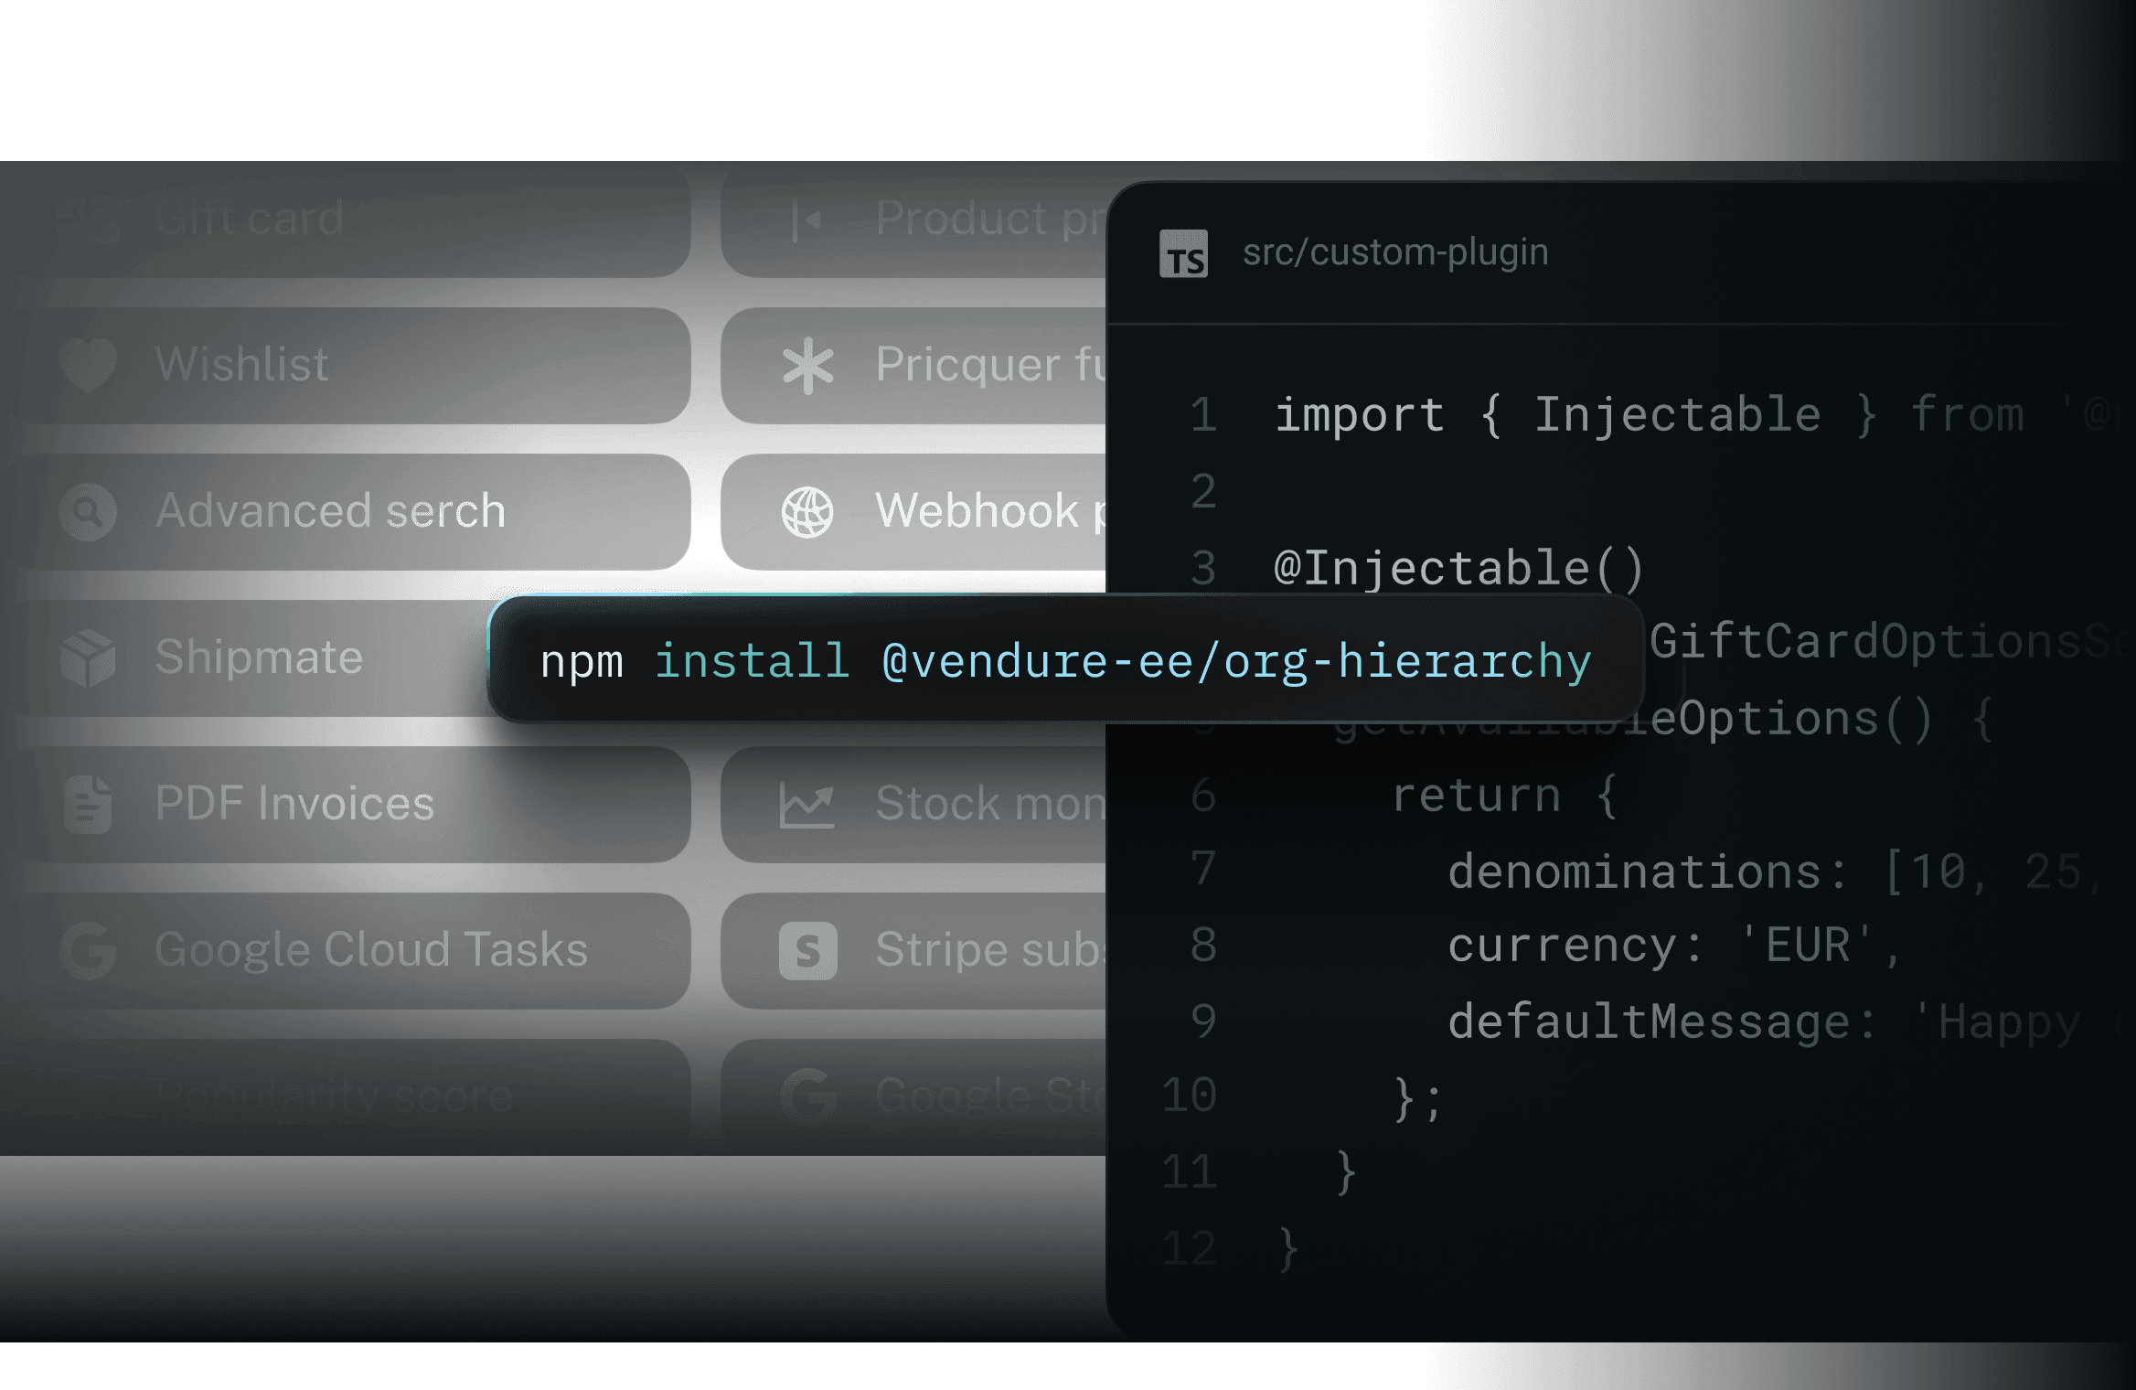Click the Shipmate box icon
Viewport: 2136px width, 1390px height.
(88, 658)
